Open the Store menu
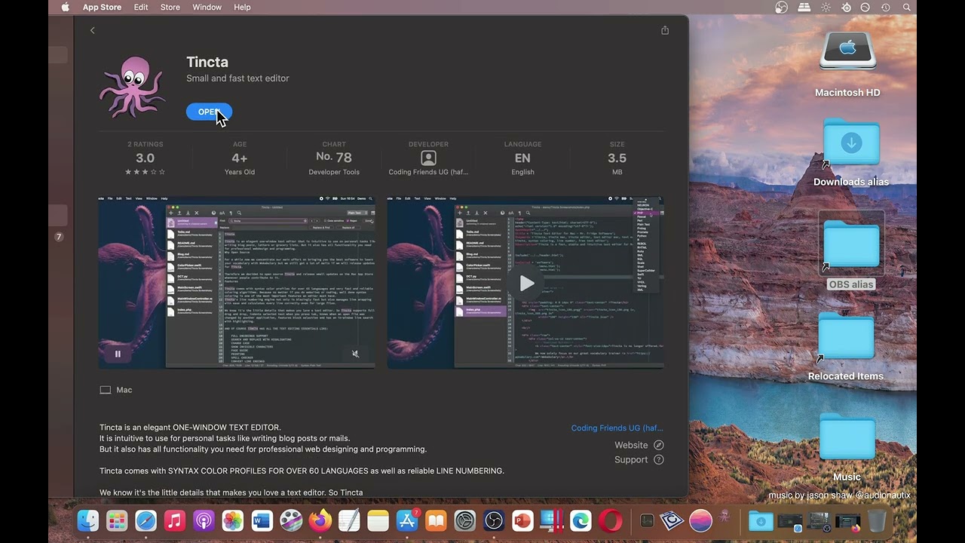The height and width of the screenshot is (543, 965). click(x=170, y=7)
